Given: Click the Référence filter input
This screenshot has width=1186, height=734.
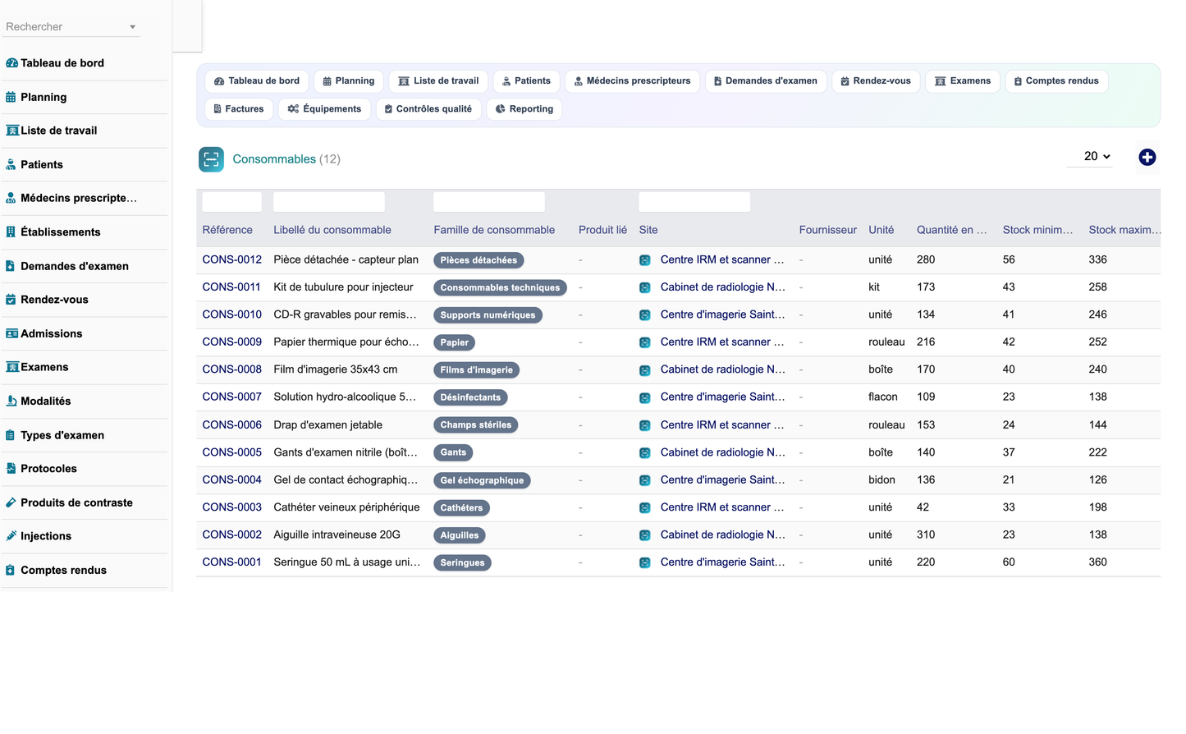Looking at the screenshot, I should click(232, 202).
